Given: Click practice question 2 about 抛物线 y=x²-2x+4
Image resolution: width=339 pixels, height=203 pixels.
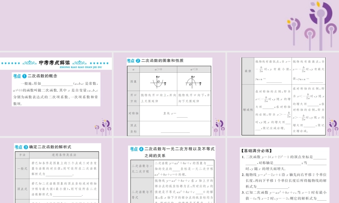Looking at the screenshot, I should click(284, 181).
